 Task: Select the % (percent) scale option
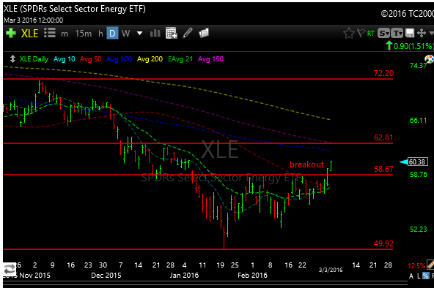(426, 276)
